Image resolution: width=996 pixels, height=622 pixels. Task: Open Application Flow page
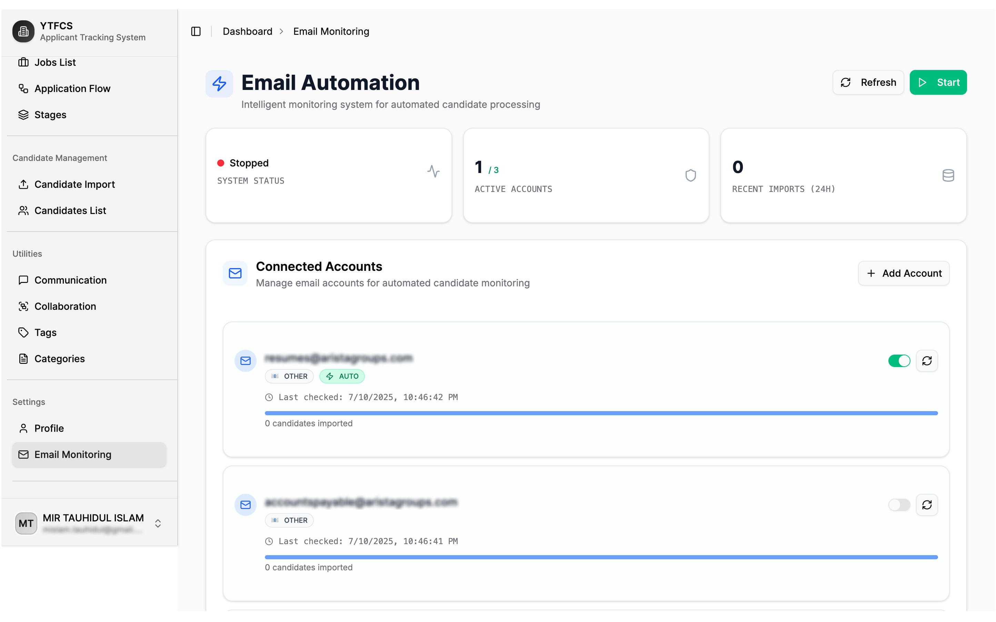(x=89, y=89)
